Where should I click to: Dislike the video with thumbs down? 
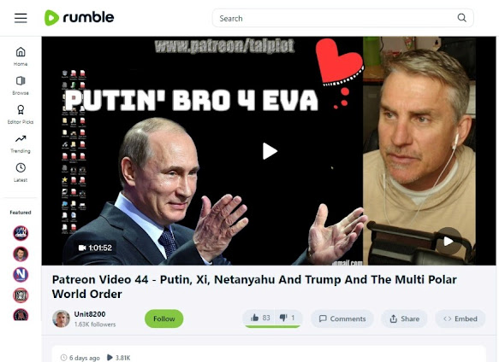[287, 318]
